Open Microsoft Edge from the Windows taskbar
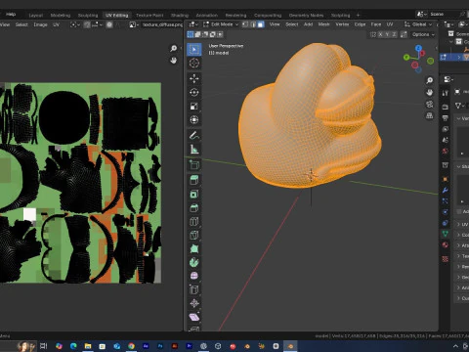This screenshot has width=469, height=352. tap(73, 346)
